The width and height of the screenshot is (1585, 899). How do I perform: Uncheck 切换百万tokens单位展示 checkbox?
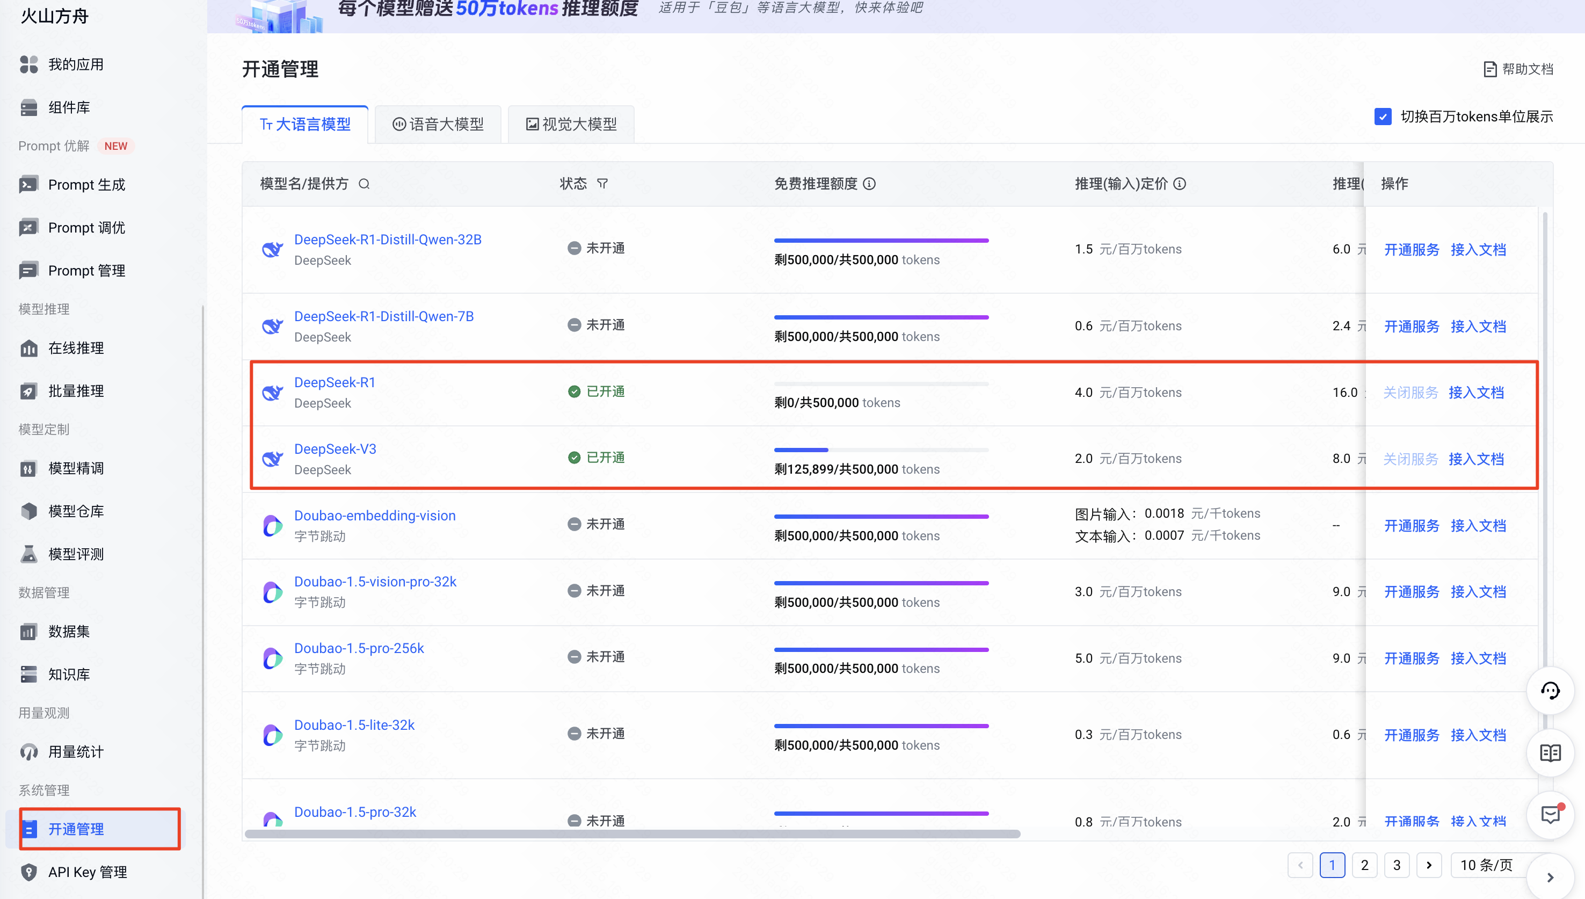pyautogui.click(x=1383, y=117)
